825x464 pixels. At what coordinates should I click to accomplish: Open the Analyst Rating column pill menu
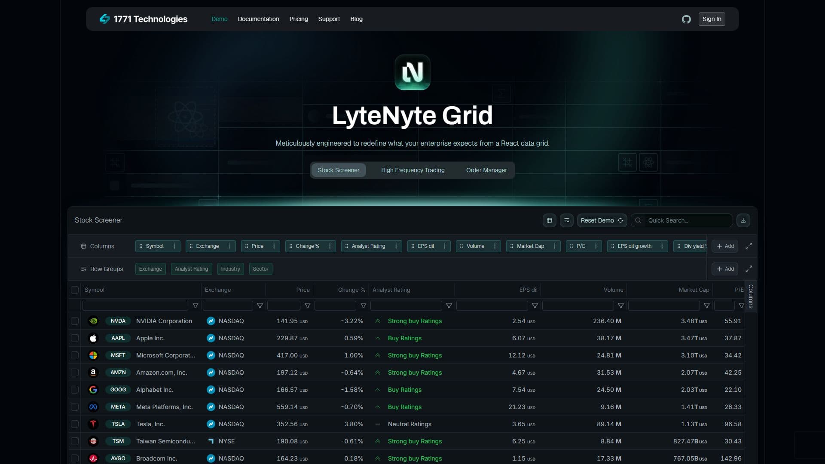(396, 246)
